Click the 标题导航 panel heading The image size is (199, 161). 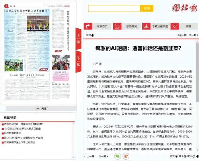pyautogui.click(x=10, y=118)
